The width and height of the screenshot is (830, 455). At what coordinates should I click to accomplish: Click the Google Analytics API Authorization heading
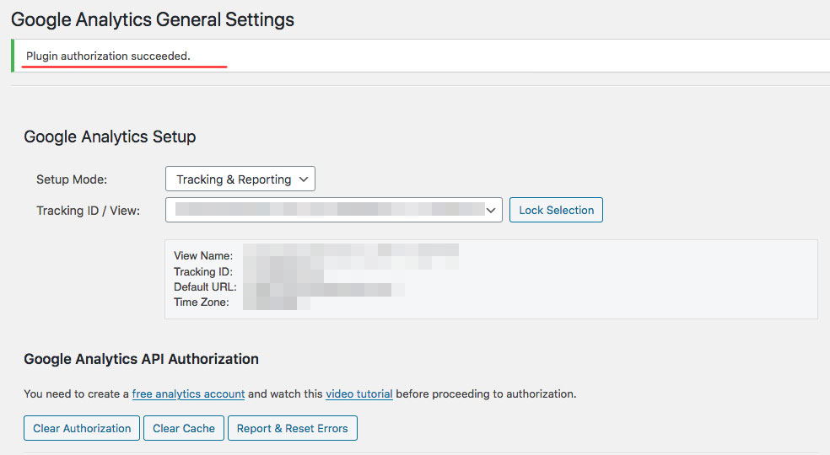click(142, 359)
